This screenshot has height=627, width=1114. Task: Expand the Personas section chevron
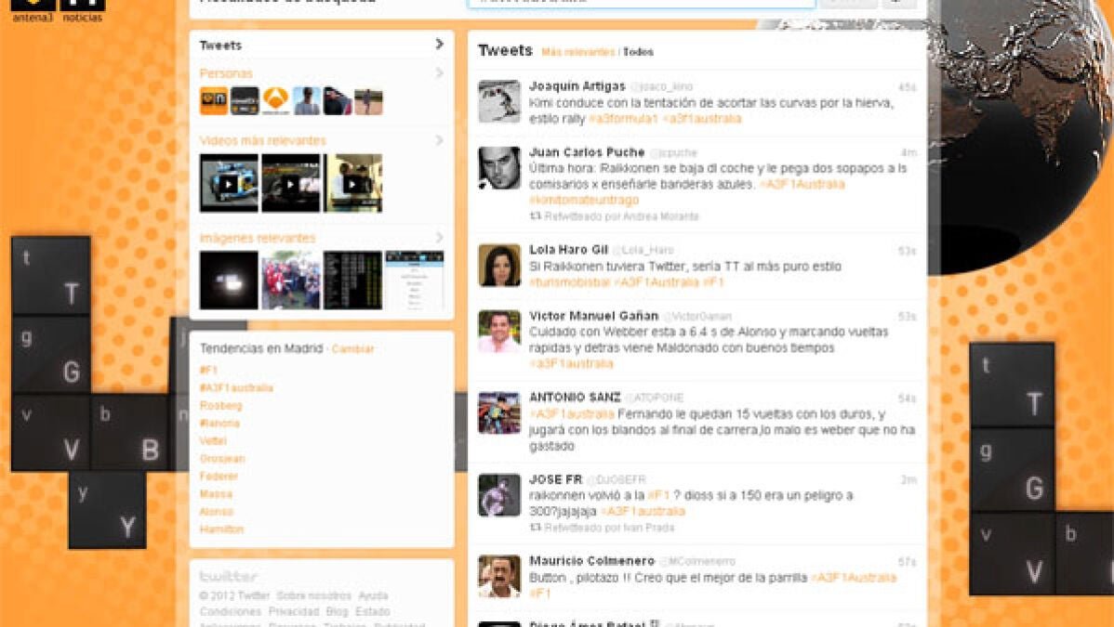439,73
